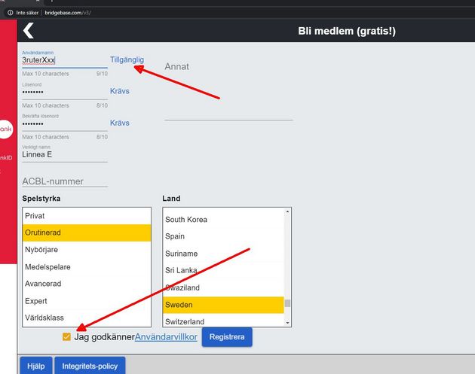Screen dimensions: 475x374
Task: Click the back arrow icon
Action: tap(29, 31)
